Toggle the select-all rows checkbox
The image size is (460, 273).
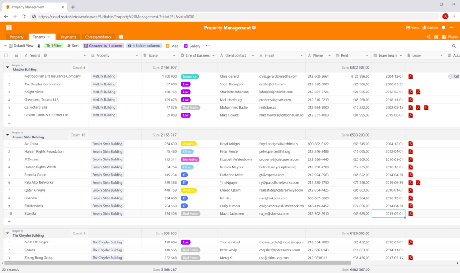click(x=6, y=55)
